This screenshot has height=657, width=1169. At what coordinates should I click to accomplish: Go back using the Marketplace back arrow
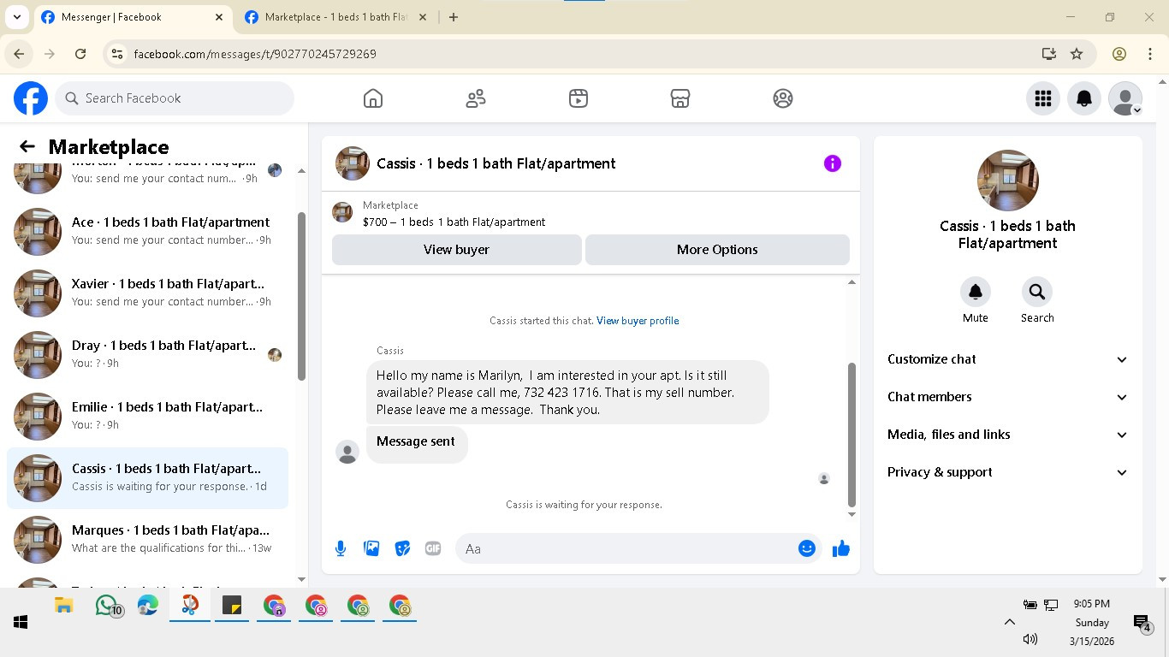27,146
